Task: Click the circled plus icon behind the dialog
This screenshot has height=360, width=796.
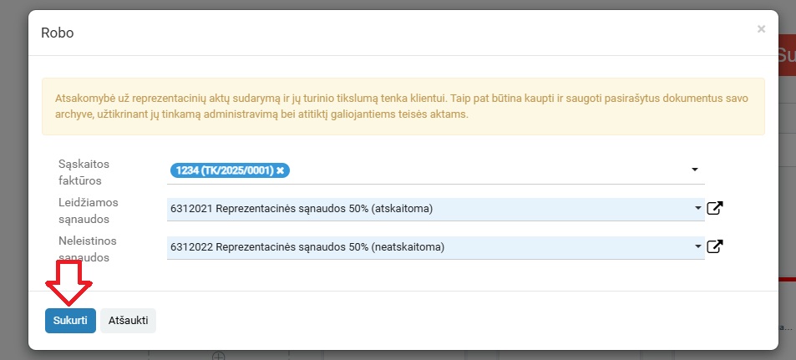Action: tap(218, 356)
